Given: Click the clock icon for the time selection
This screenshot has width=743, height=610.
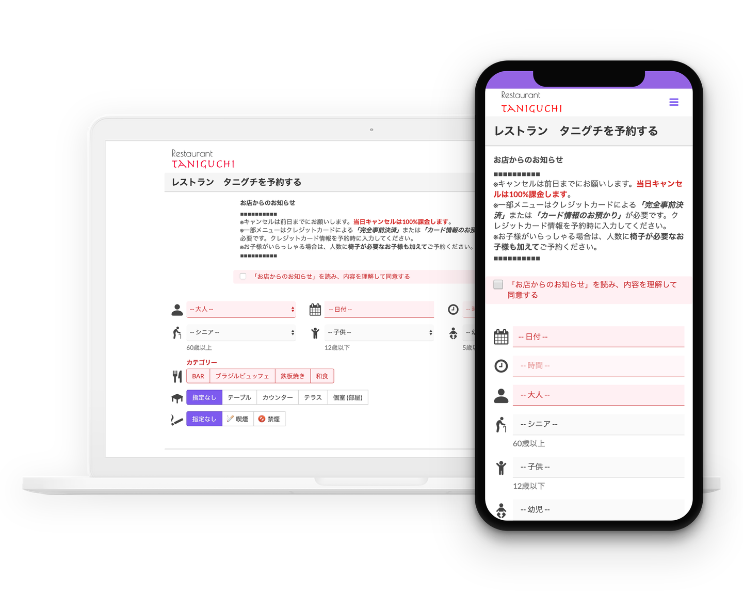Looking at the screenshot, I should [454, 309].
